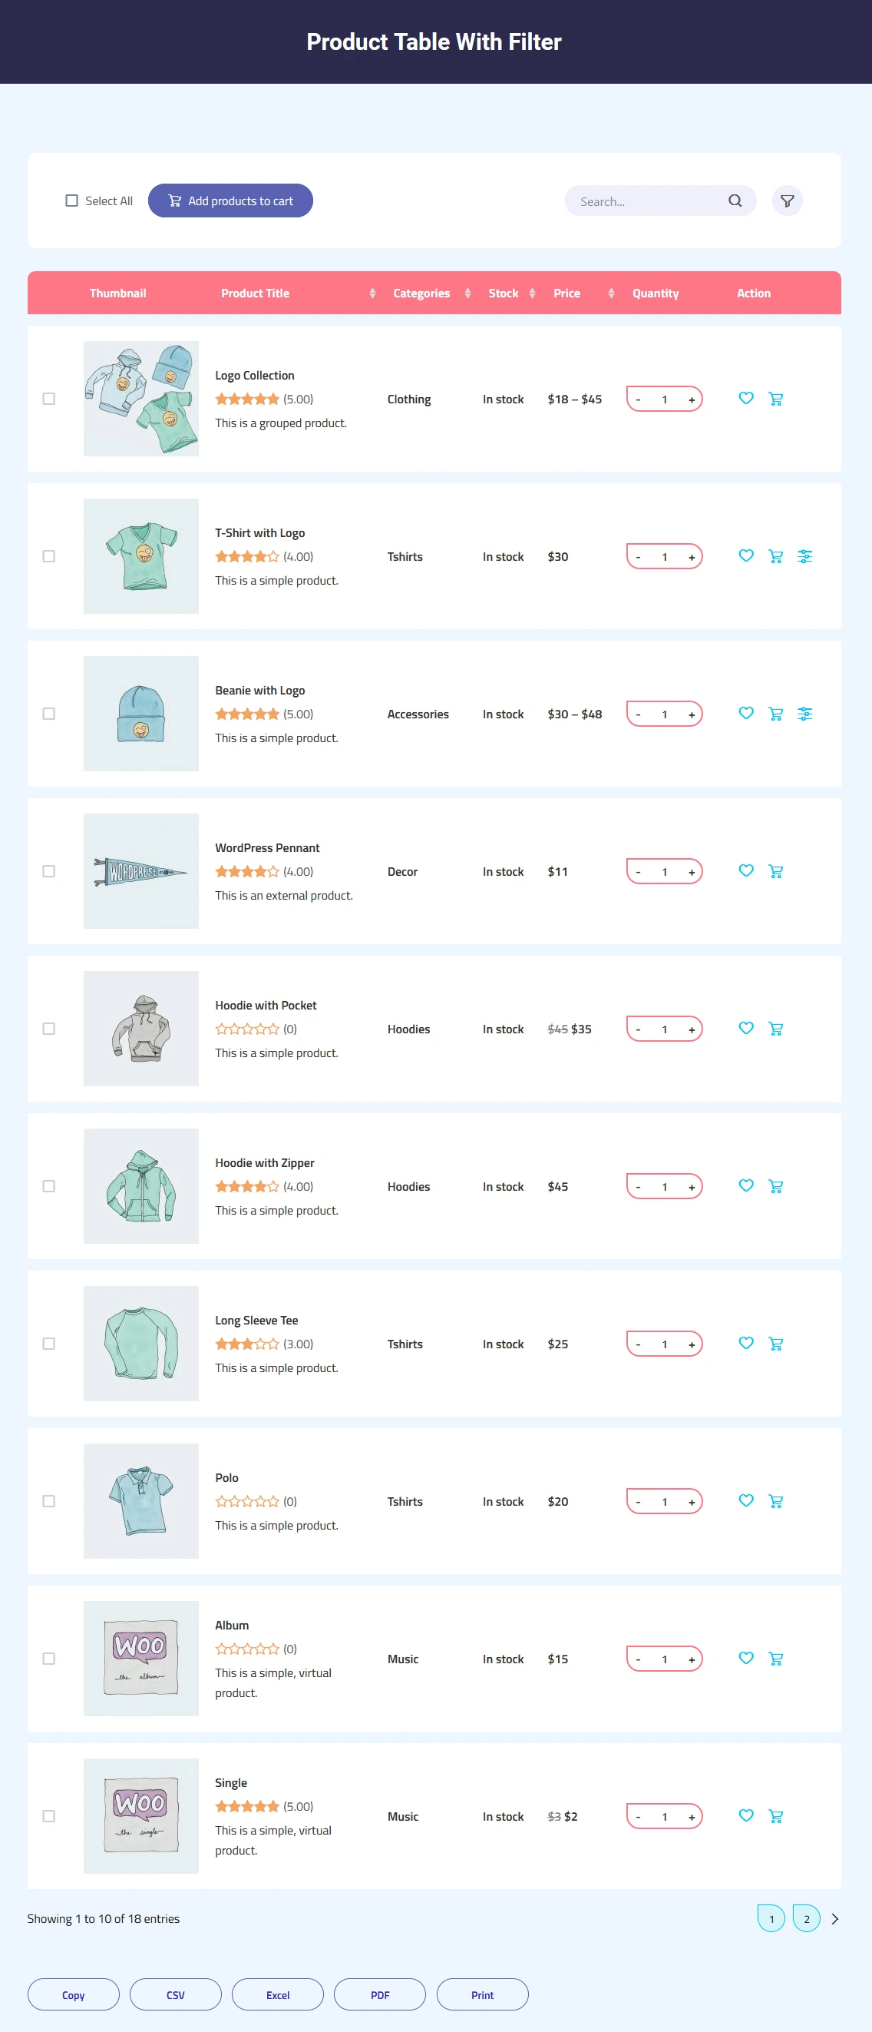Click the search magnifier icon
Image resolution: width=872 pixels, height=2032 pixels.
click(x=735, y=201)
